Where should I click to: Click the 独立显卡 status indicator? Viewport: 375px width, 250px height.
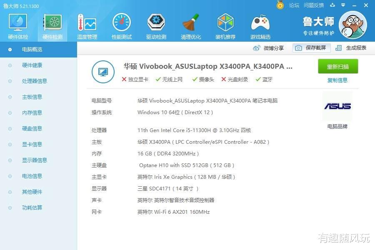click(x=135, y=79)
